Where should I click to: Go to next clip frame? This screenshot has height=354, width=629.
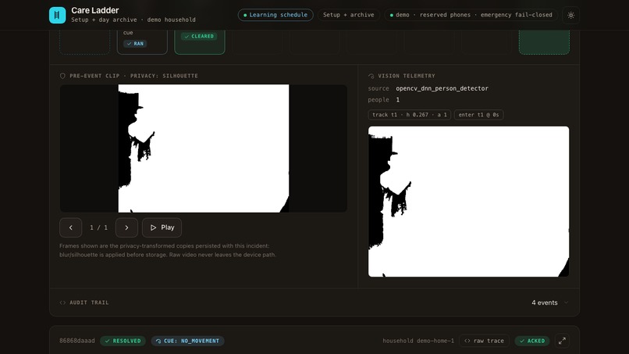pyautogui.click(x=126, y=227)
